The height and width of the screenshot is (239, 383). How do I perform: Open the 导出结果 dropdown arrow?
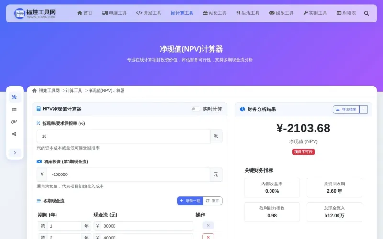coord(363,109)
